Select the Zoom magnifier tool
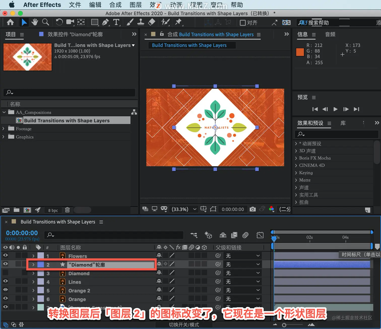The image size is (381, 329). click(45, 22)
